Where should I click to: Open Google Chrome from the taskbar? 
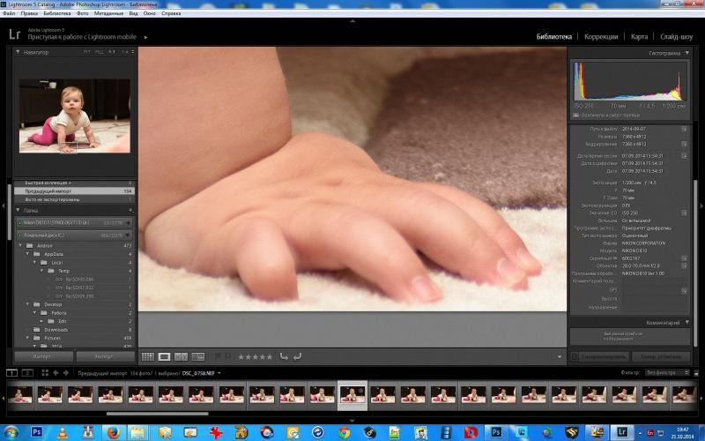click(x=344, y=432)
